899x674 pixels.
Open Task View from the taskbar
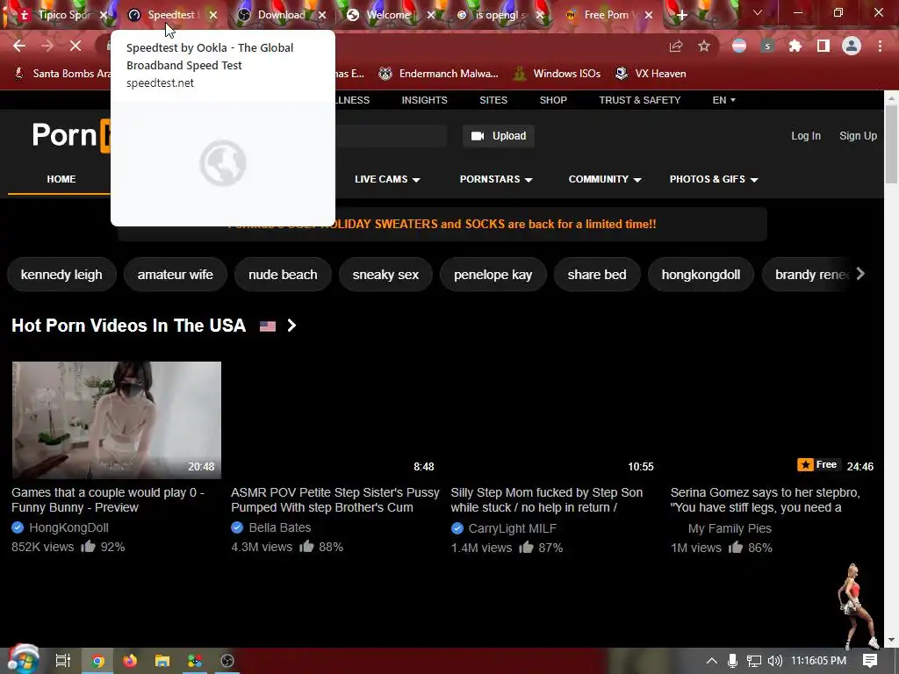point(62,661)
